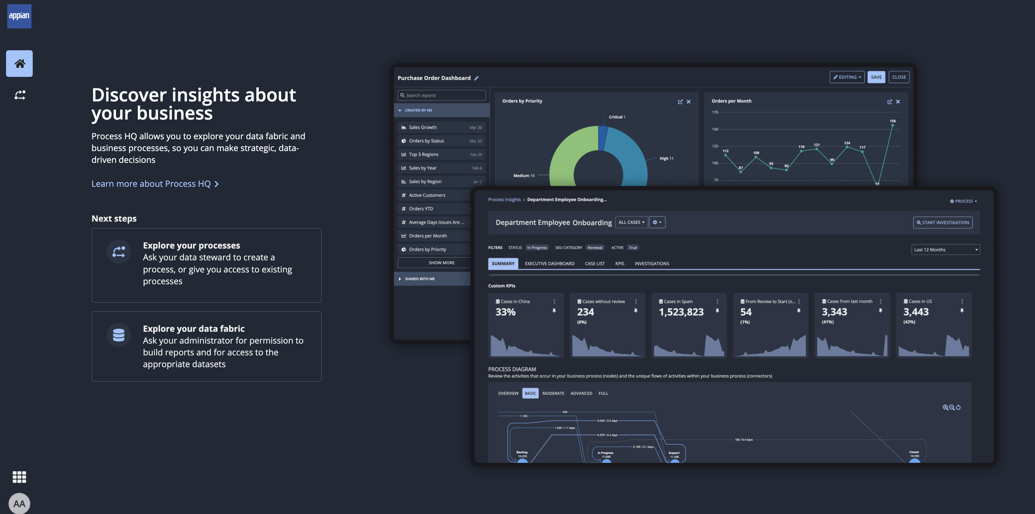This screenshot has width=1035, height=514.
Task: Toggle the pin on Cases from last month KPI
Action: coord(880,311)
